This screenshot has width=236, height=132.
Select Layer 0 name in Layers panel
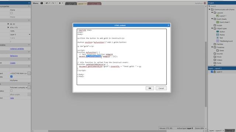click(x=219, y=72)
